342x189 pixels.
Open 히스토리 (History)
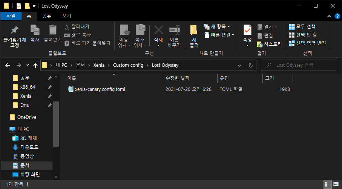(270, 44)
